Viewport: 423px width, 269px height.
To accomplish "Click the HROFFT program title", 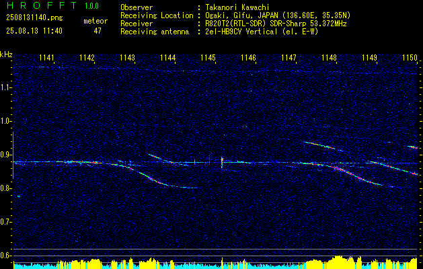I will (x=41, y=5).
